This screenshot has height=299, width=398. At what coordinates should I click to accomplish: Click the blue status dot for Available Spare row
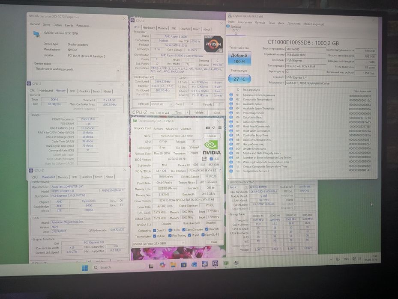pos(231,104)
